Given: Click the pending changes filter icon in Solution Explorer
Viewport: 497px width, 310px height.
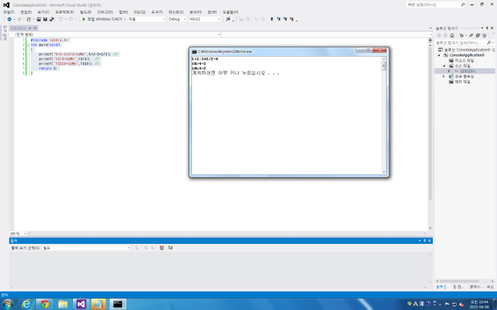Looking at the screenshot, I should (x=462, y=35).
